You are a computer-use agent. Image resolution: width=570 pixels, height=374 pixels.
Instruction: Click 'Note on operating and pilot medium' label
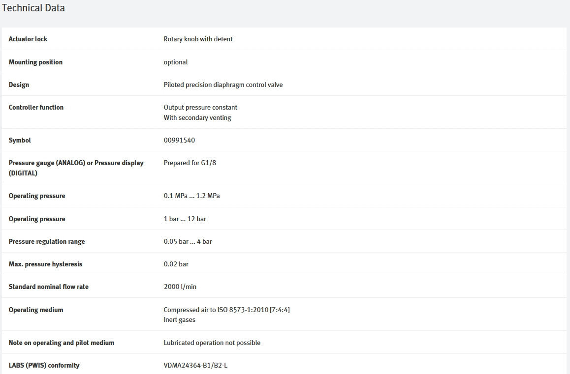click(x=62, y=343)
